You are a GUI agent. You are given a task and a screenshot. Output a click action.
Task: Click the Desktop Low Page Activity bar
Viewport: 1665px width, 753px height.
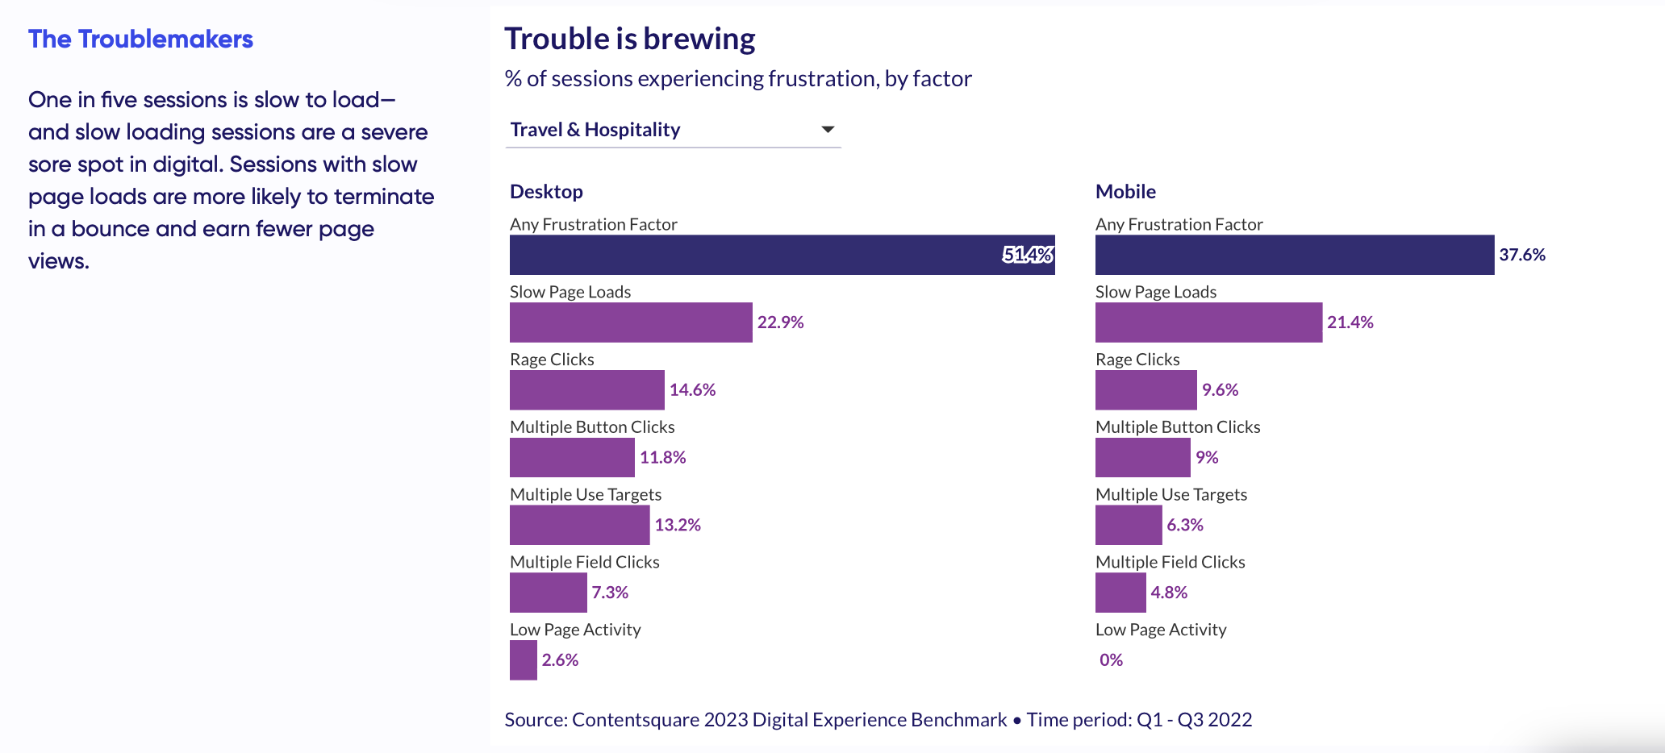point(524,660)
